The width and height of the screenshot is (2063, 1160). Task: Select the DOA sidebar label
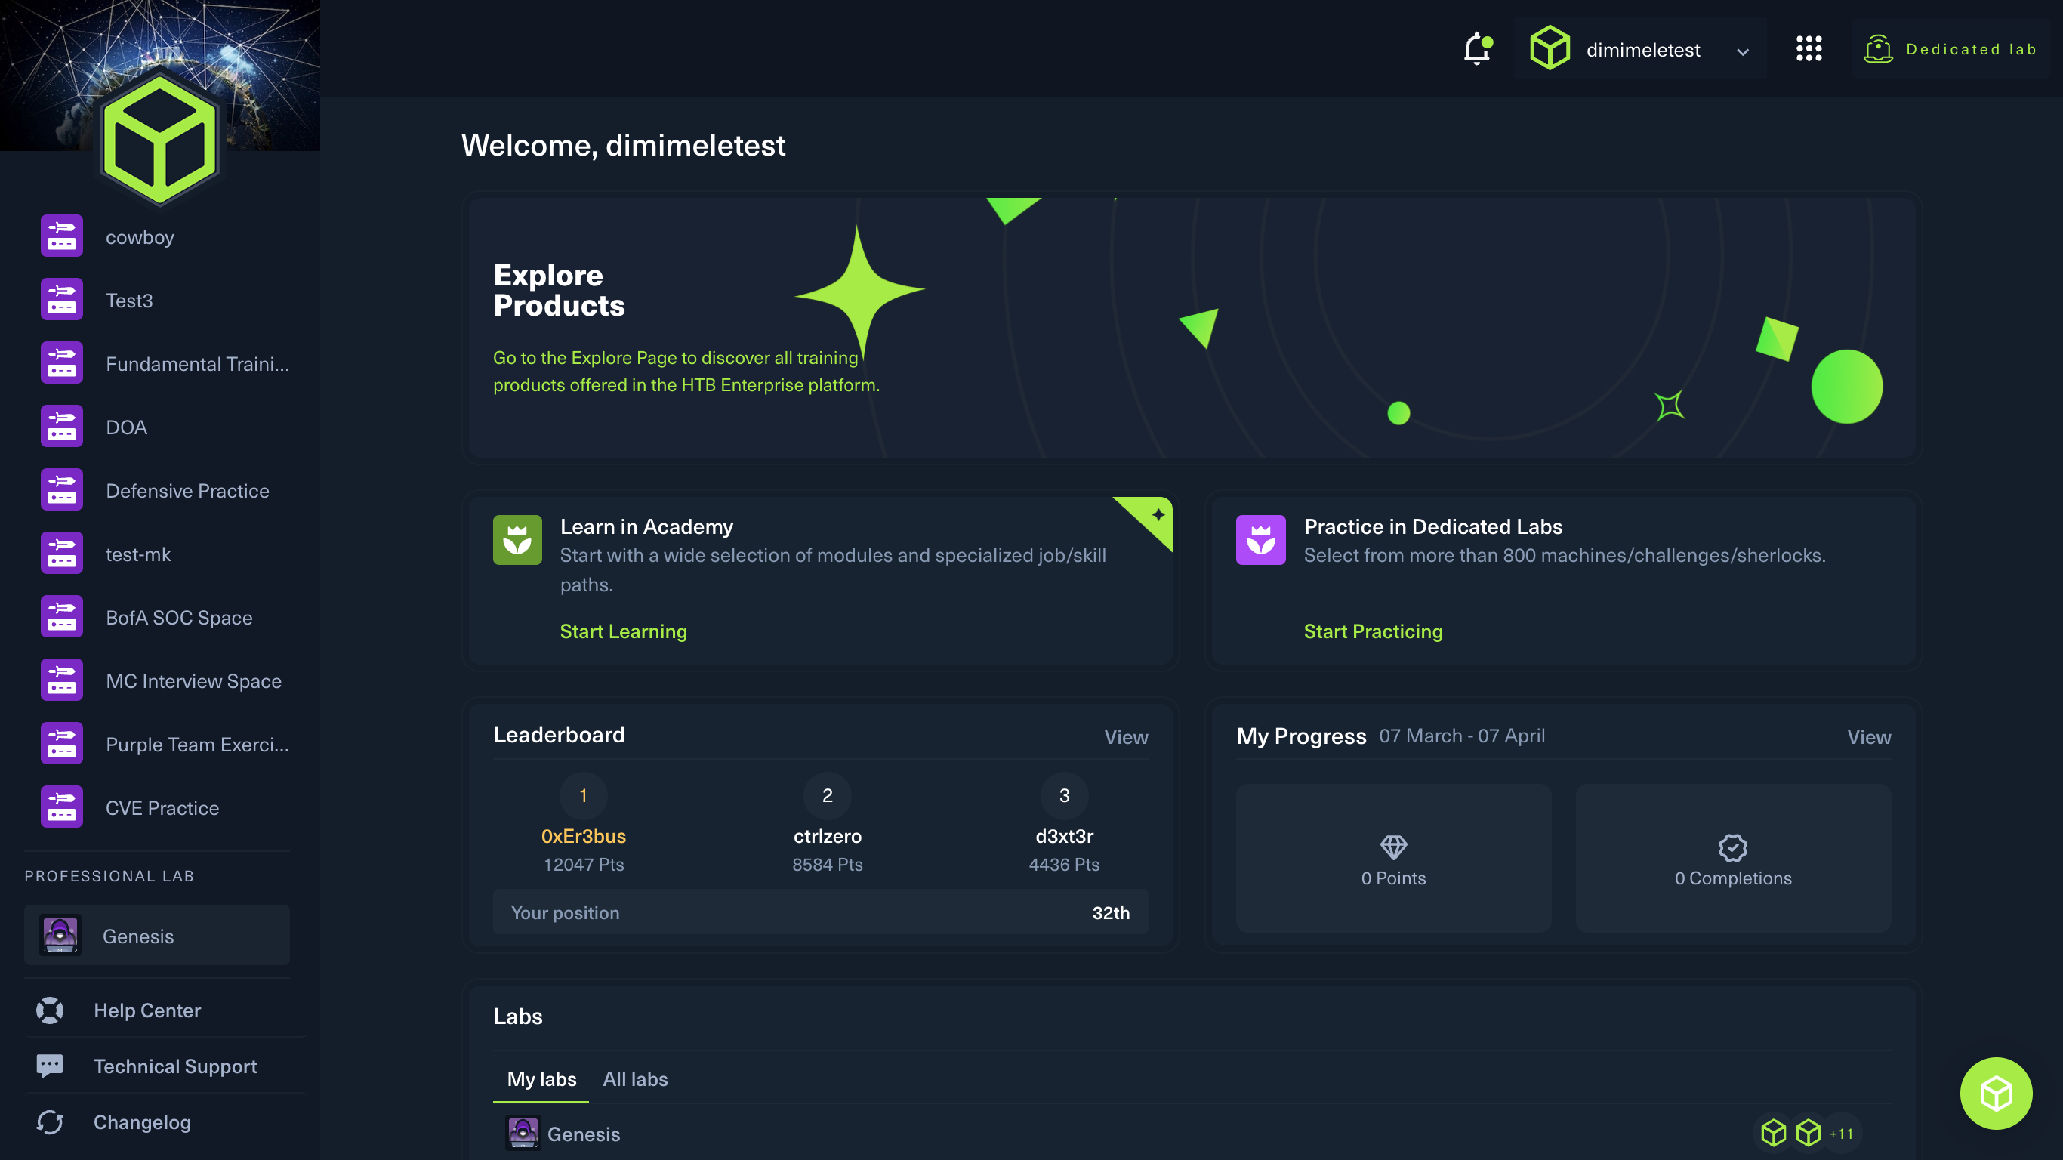127,427
